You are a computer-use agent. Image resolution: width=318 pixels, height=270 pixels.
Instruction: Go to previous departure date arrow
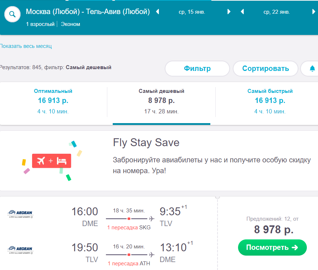tap(157, 12)
